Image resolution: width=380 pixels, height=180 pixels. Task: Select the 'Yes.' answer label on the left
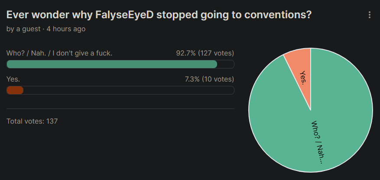13,79
